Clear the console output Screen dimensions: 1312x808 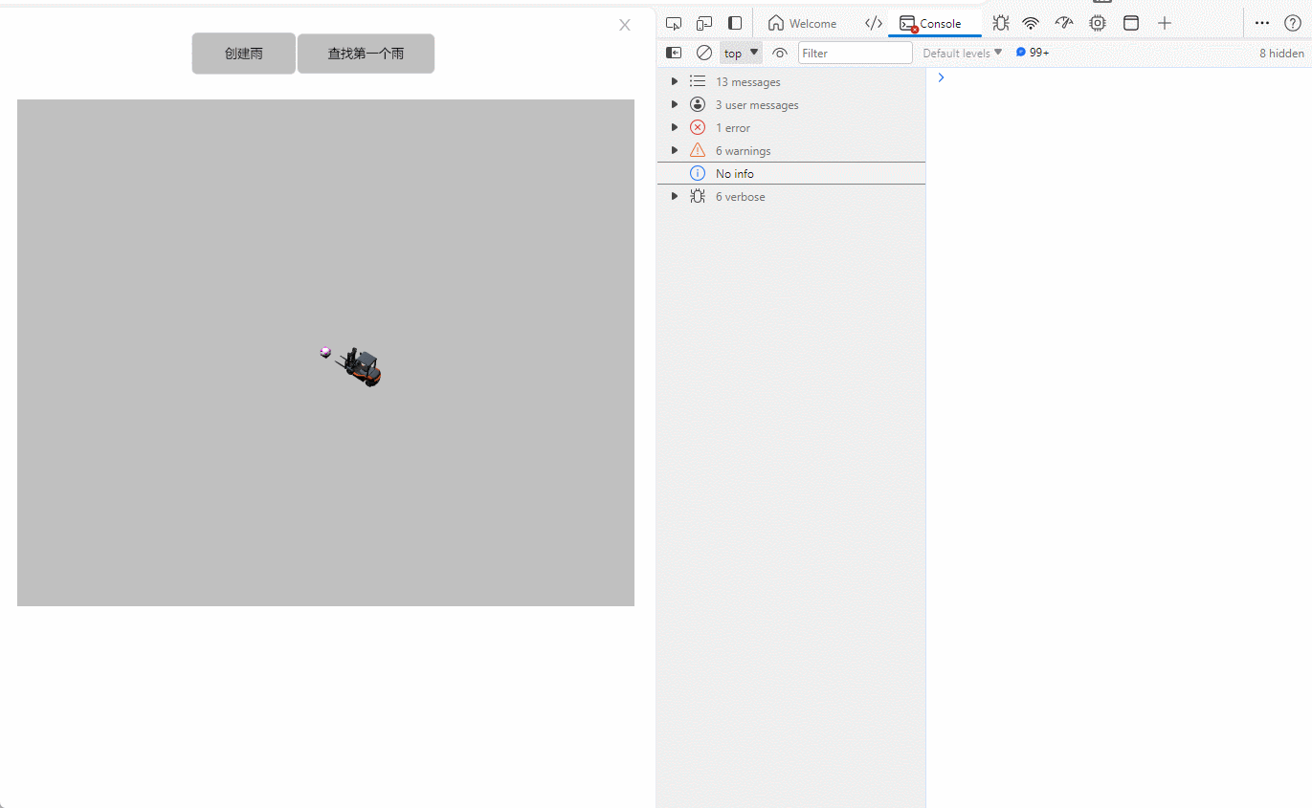point(704,53)
